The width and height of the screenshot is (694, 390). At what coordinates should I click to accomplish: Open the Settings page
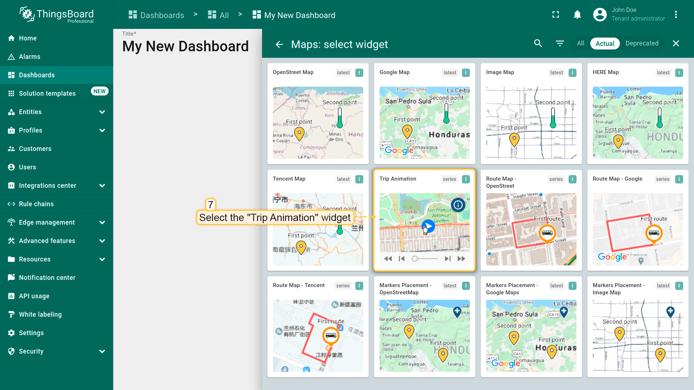pos(56,333)
